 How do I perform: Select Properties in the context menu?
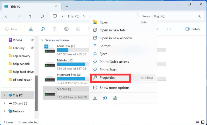point(123,78)
